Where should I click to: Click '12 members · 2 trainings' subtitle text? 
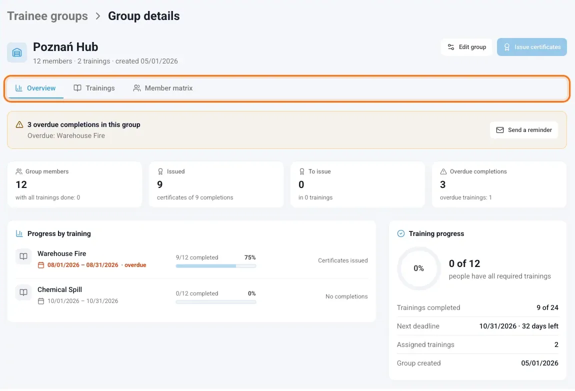coord(71,61)
